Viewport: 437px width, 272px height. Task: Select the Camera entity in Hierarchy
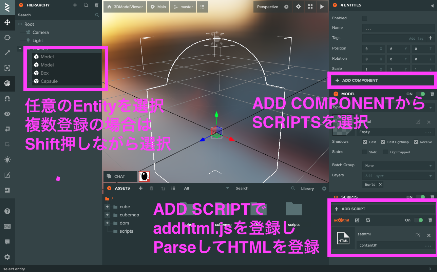pyautogui.click(x=41, y=33)
